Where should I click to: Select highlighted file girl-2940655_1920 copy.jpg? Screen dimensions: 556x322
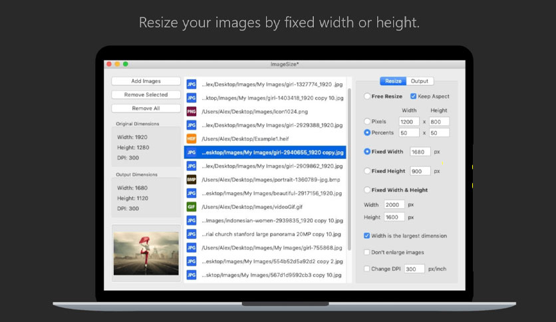pyautogui.click(x=265, y=152)
